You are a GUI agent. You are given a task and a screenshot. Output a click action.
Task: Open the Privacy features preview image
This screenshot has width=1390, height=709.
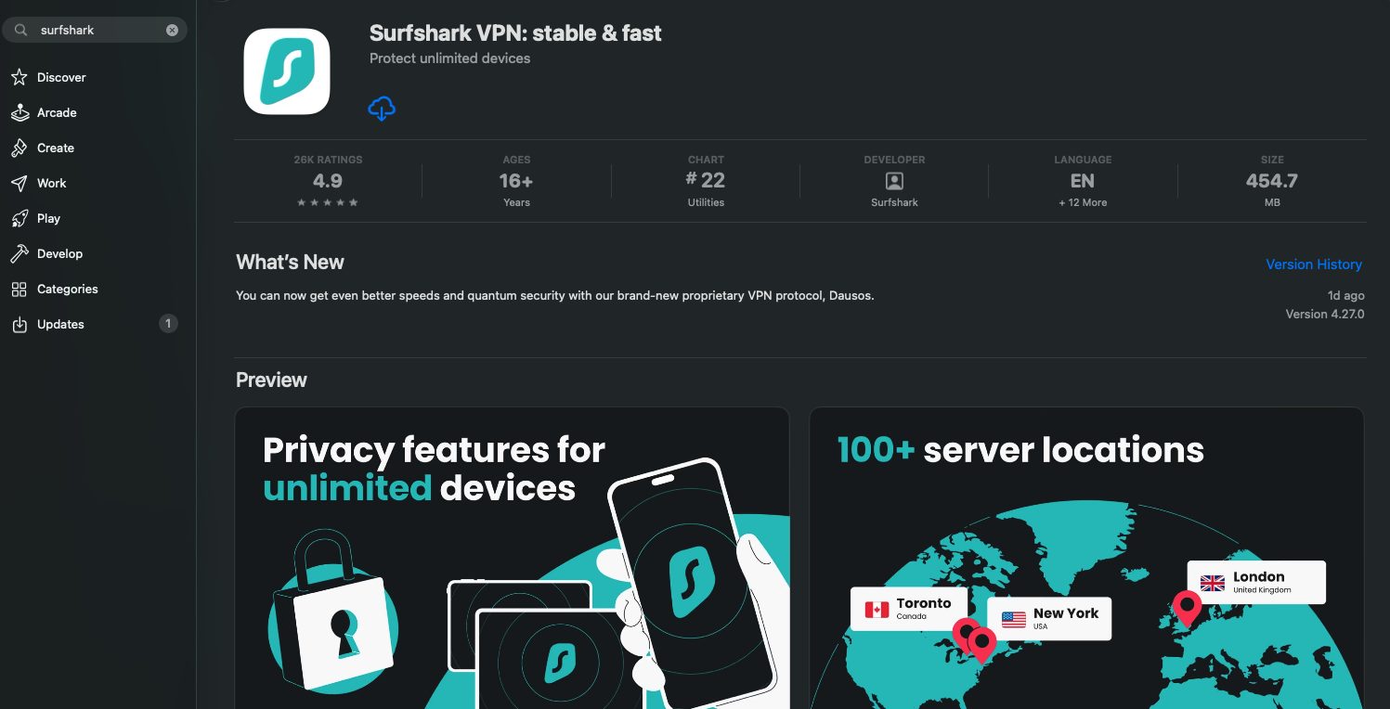tap(512, 558)
